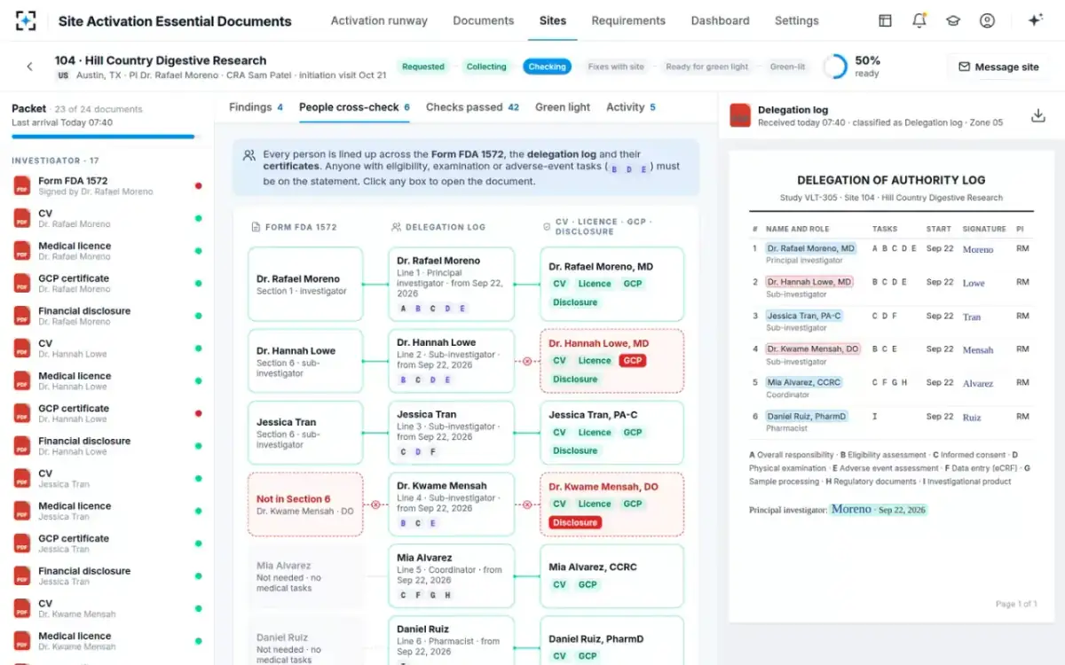Image resolution: width=1065 pixels, height=665 pixels.
Task: Select the Requested status stage
Action: tap(423, 66)
